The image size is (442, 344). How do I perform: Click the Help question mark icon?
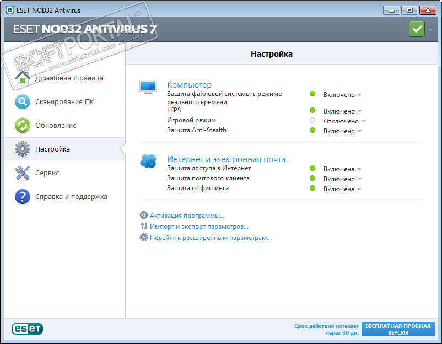coord(23,196)
